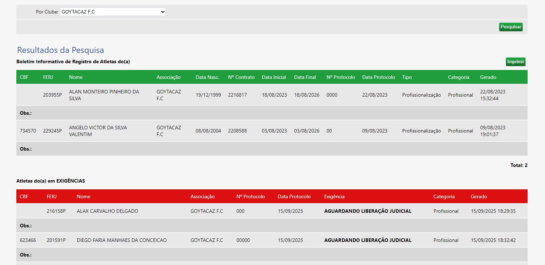545x265 pixels.
Task: Click birth date 08/08/2004
Action: tap(208, 131)
